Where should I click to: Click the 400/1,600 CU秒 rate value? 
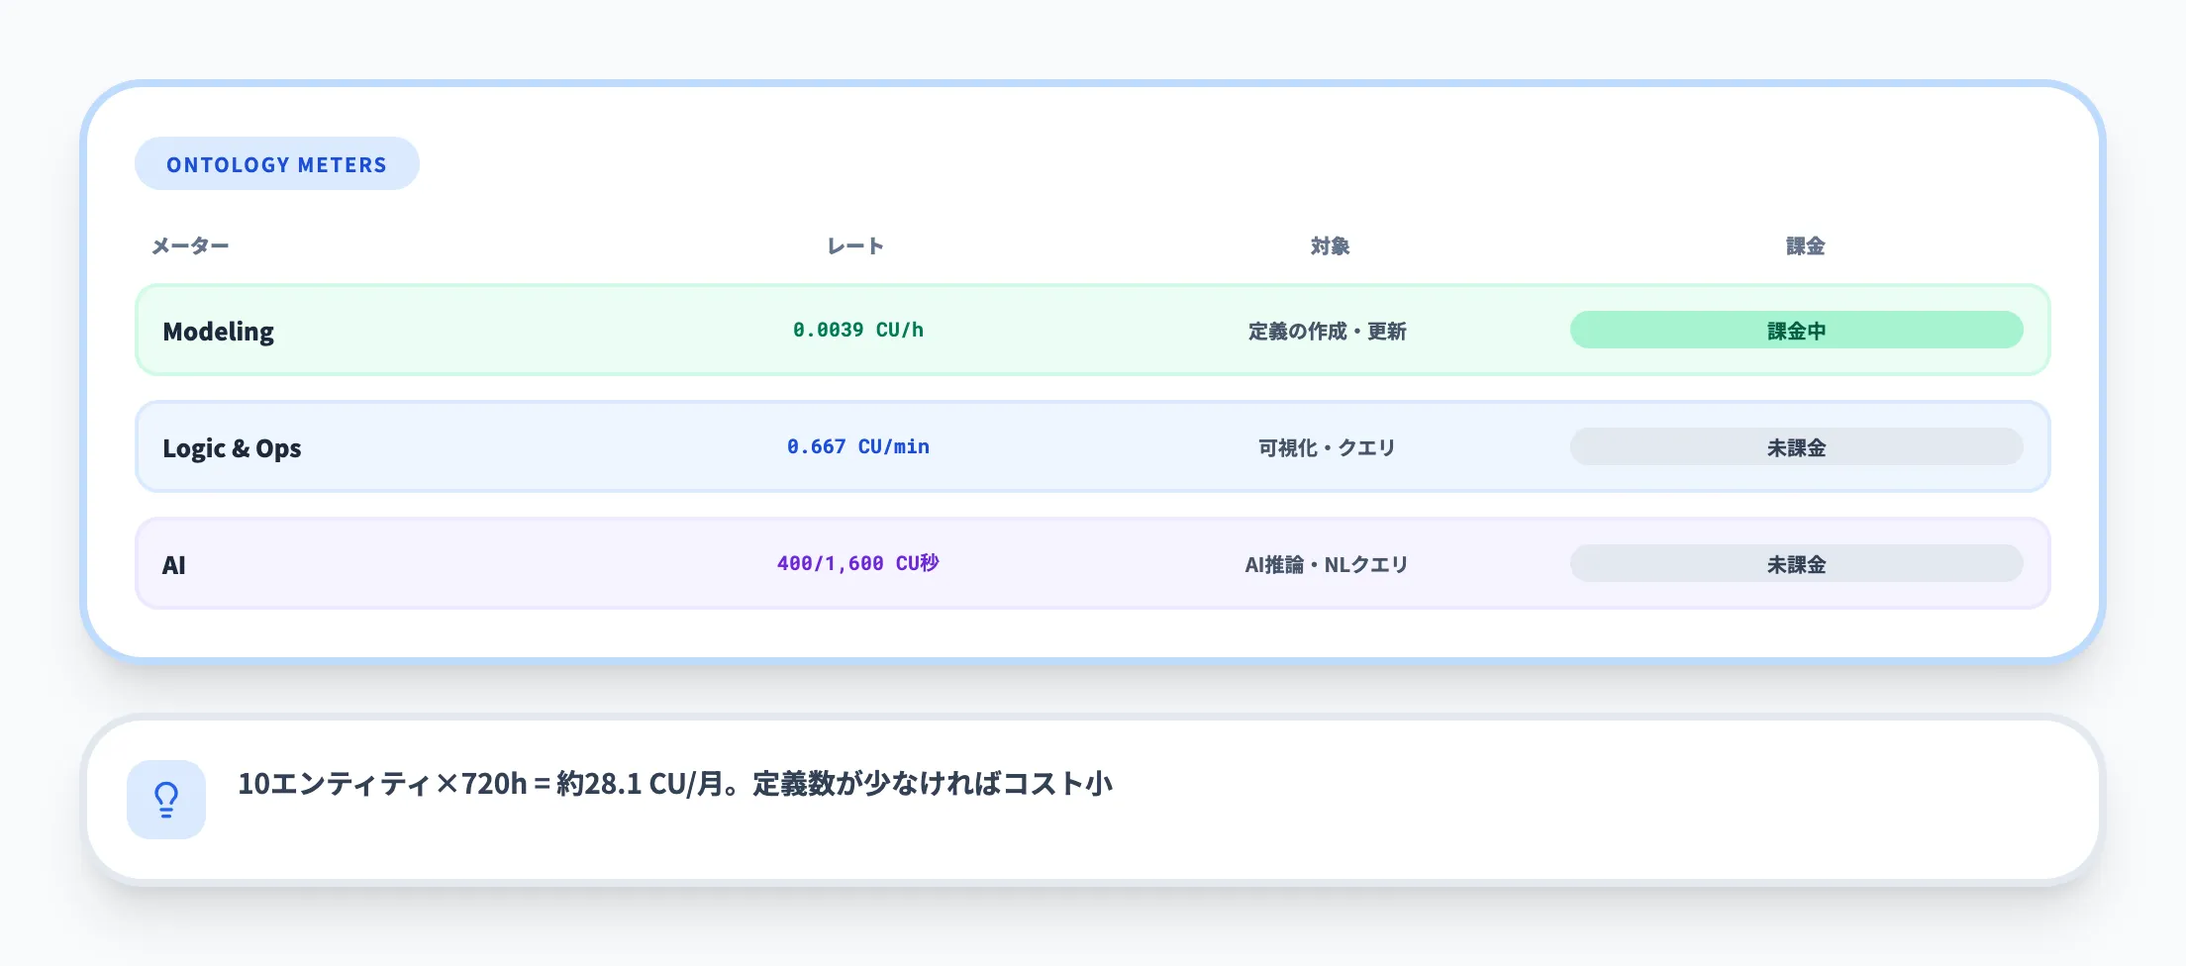(x=857, y=563)
